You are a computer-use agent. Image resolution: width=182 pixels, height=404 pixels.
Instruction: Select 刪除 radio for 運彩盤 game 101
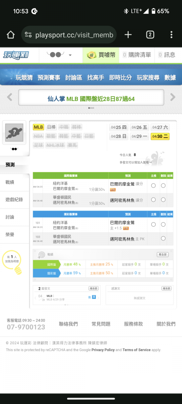tap(163, 224)
